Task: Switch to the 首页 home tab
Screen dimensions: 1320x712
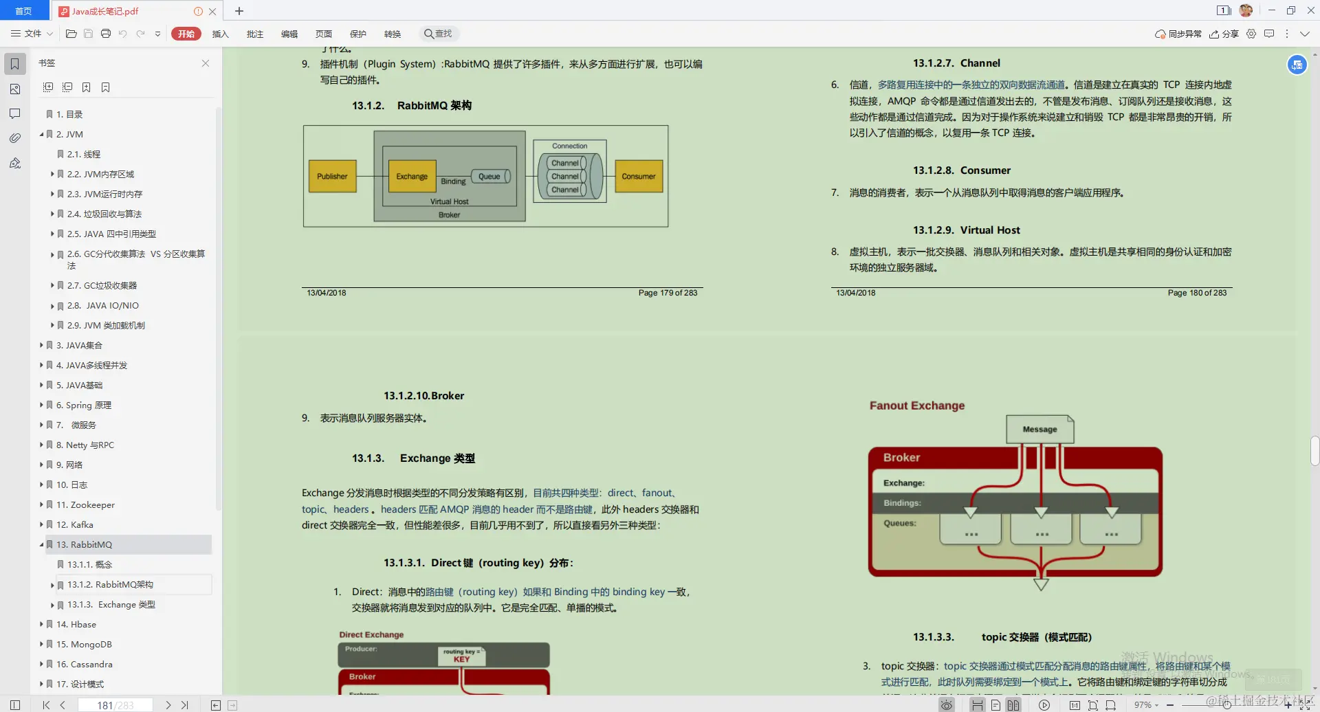Action: (24, 11)
